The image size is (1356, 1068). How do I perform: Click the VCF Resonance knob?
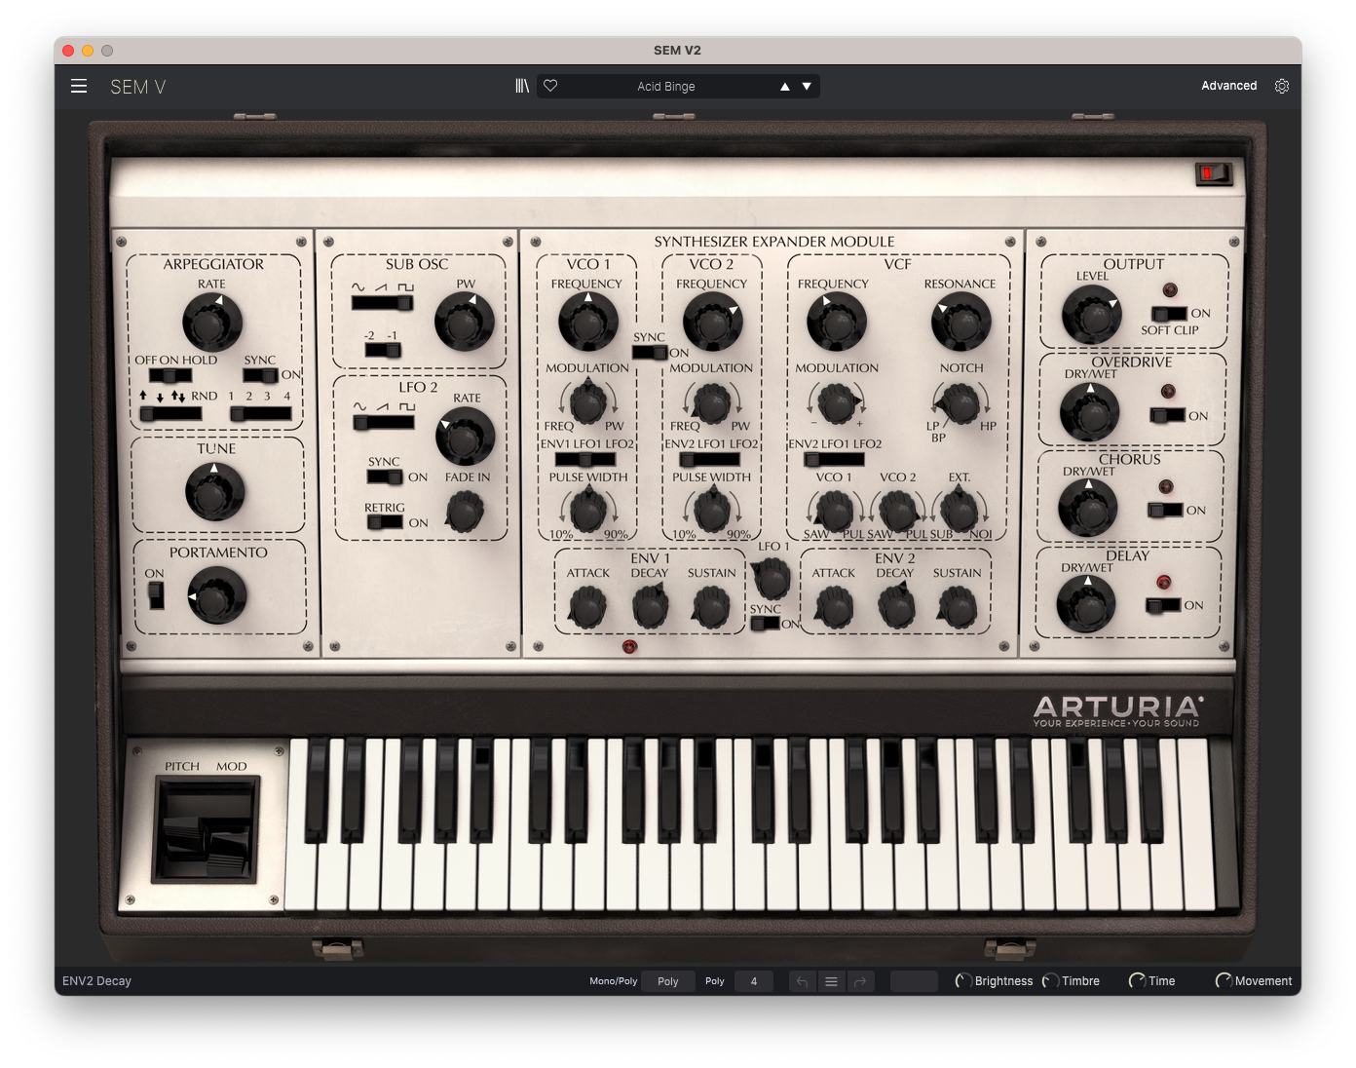[960, 322]
